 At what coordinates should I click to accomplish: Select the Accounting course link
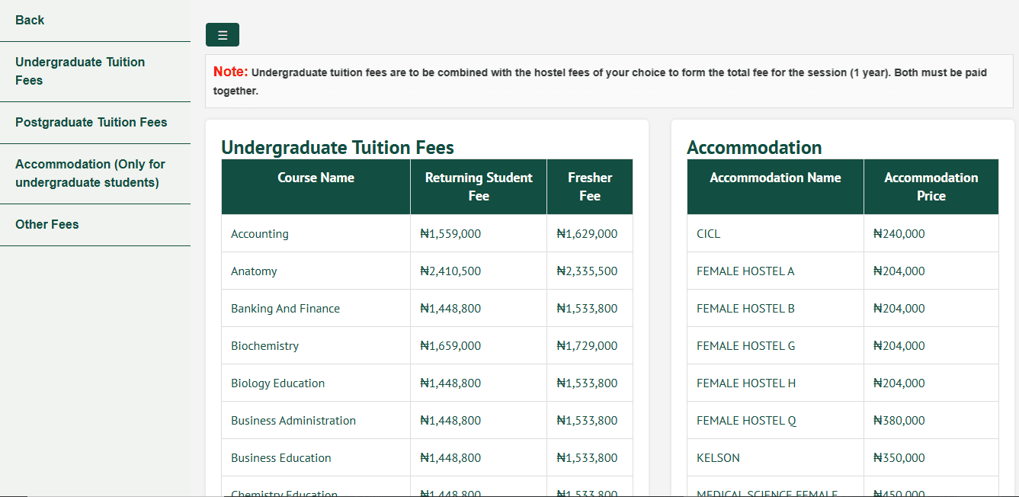pyautogui.click(x=259, y=233)
